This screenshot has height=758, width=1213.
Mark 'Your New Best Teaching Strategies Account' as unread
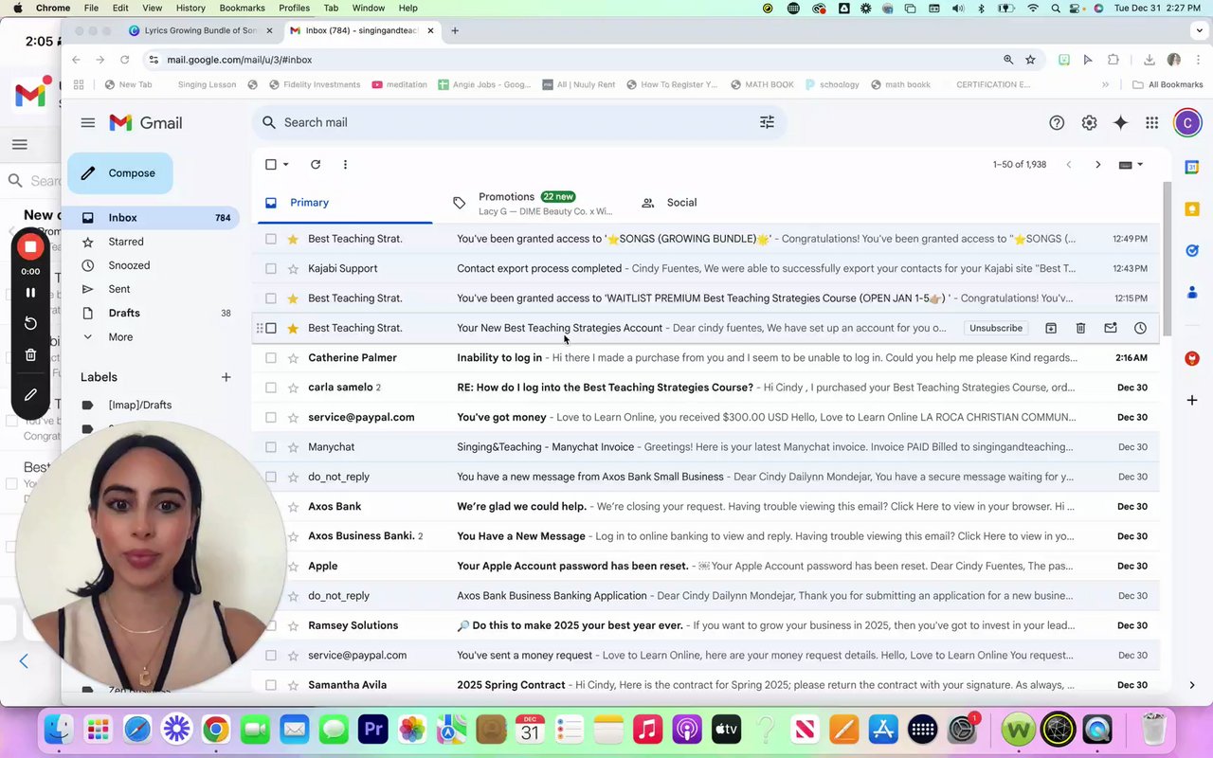[1110, 328]
